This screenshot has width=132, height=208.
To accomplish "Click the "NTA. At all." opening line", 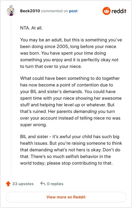I will 31,28.
